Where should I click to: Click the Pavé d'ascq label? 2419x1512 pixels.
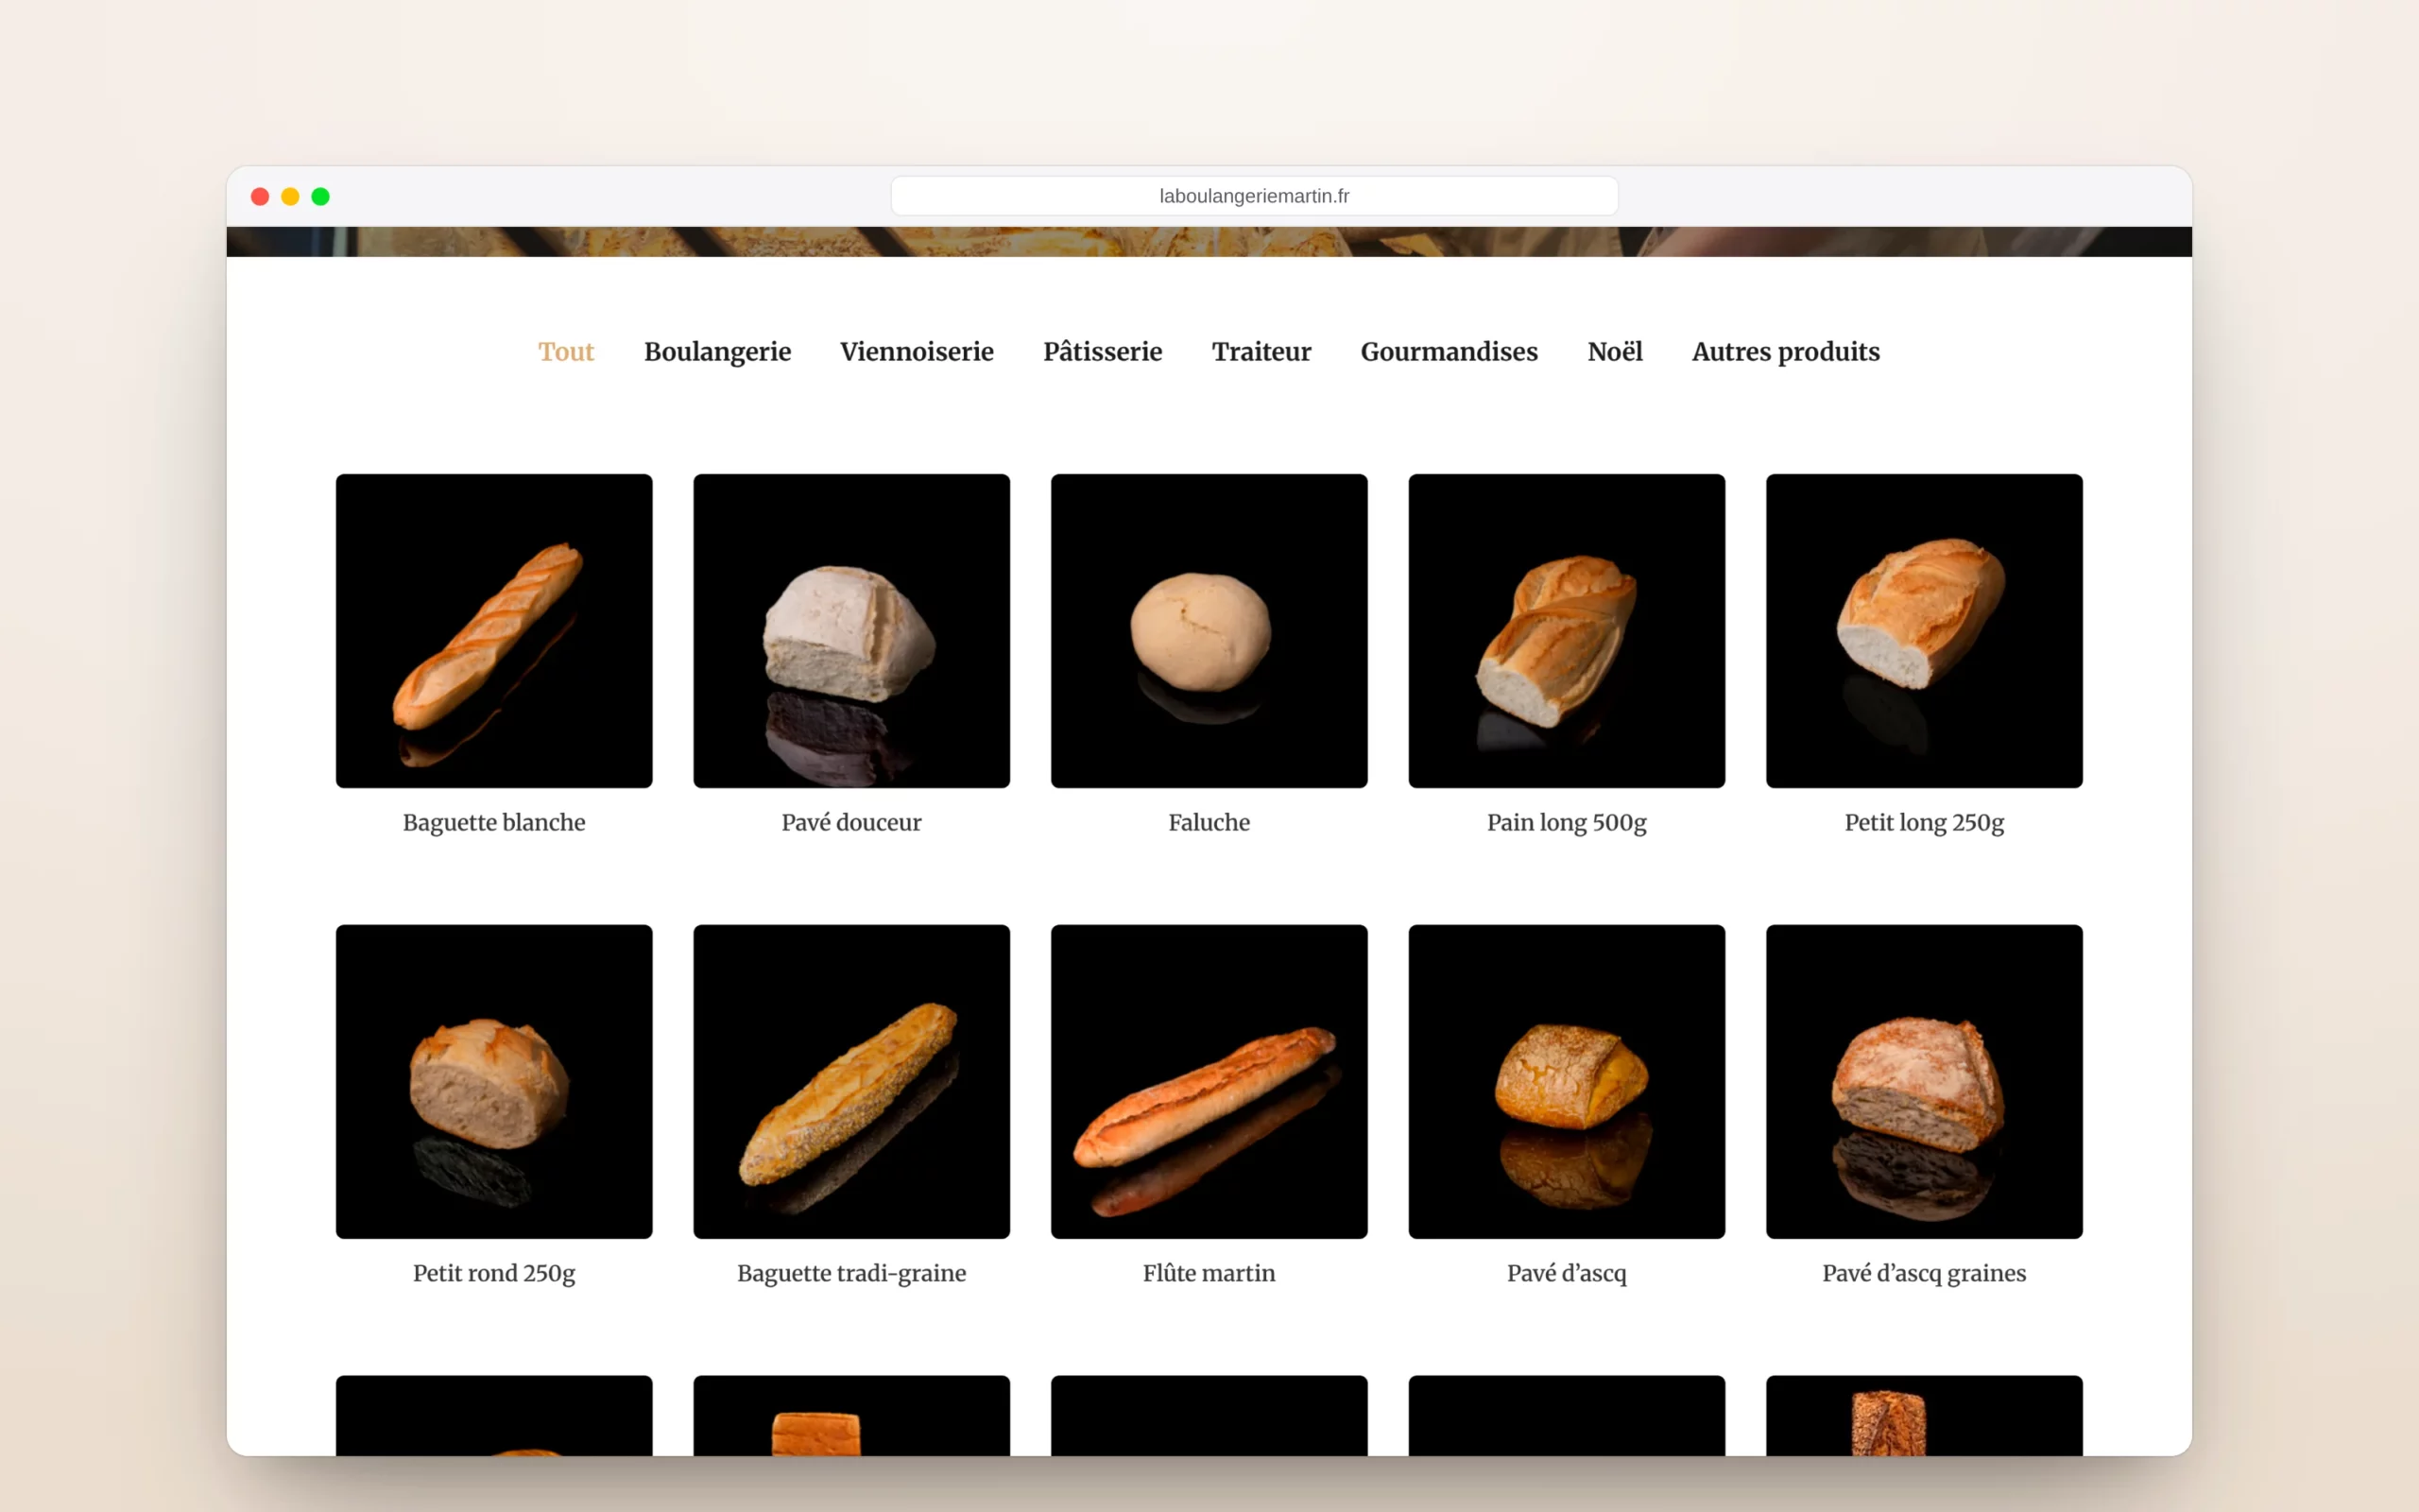[1567, 1274]
